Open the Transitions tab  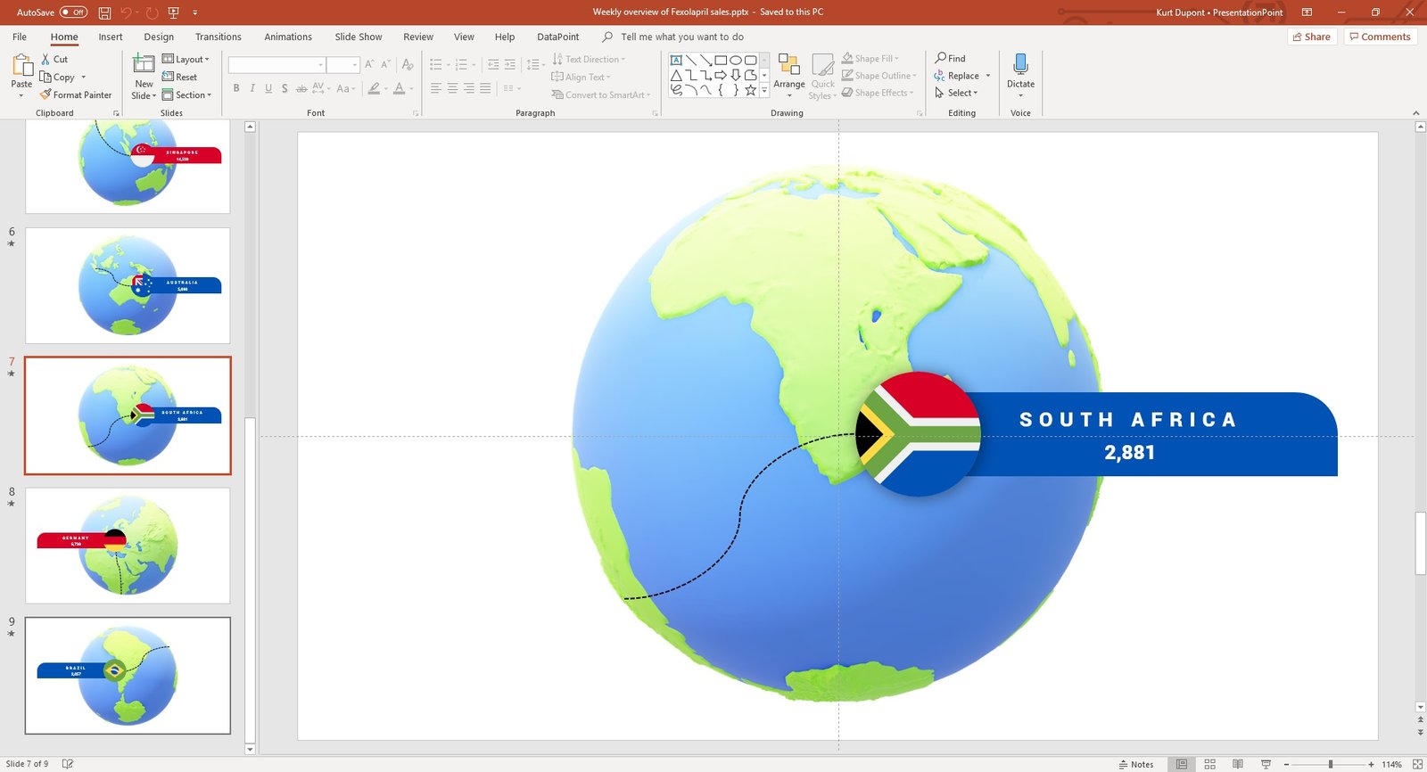tap(218, 37)
